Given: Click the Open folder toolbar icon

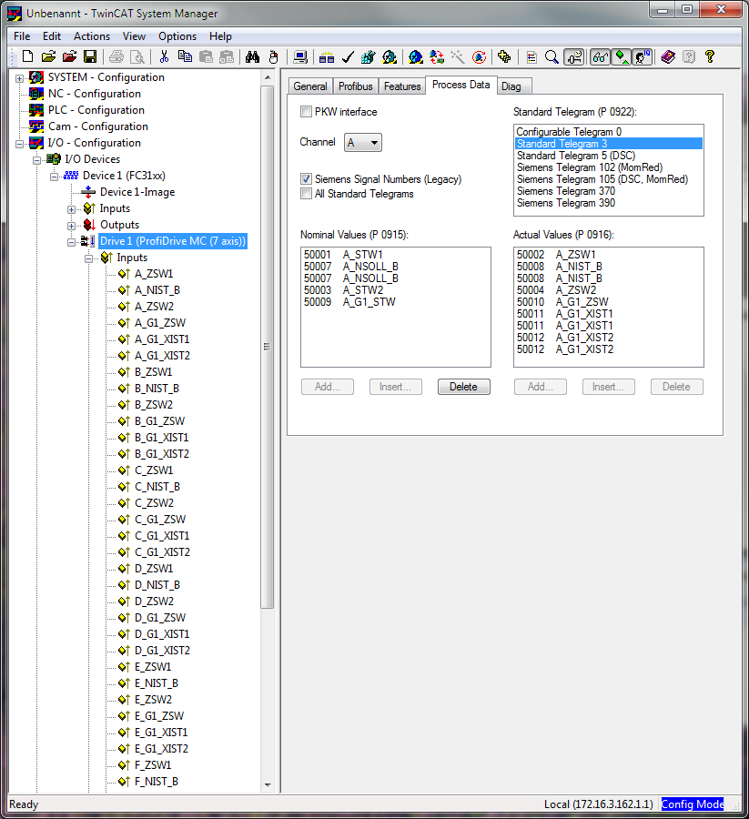Looking at the screenshot, I should [48, 56].
